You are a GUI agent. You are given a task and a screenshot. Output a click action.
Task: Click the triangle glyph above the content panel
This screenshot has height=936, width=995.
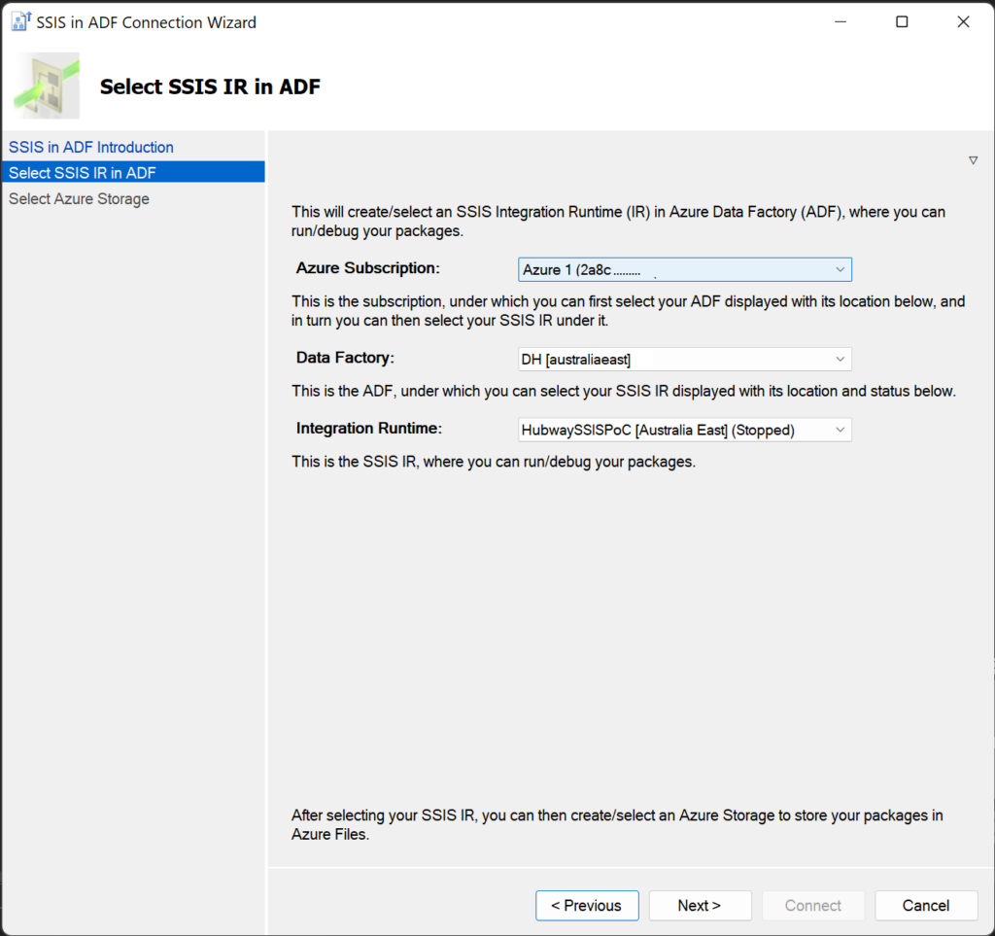973,159
